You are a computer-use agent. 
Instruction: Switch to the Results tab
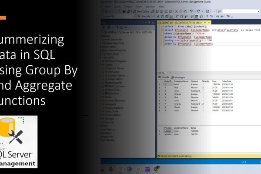(164, 77)
